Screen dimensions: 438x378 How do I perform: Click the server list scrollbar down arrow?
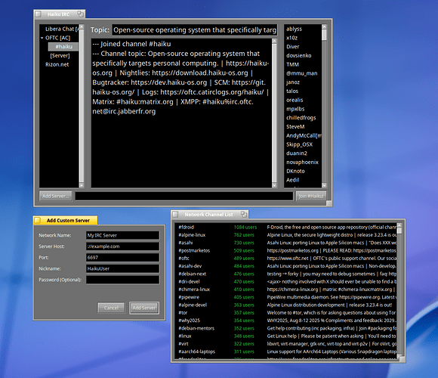click(82, 185)
